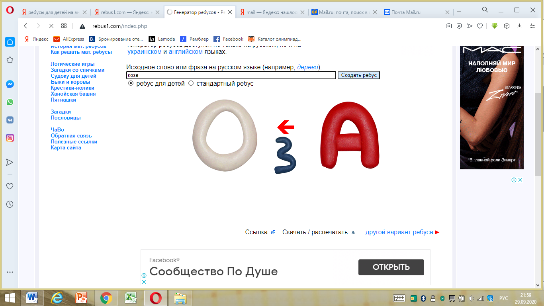Open VK panel in sidebar
Viewport: 544px width, 306px height.
pyautogui.click(x=10, y=120)
